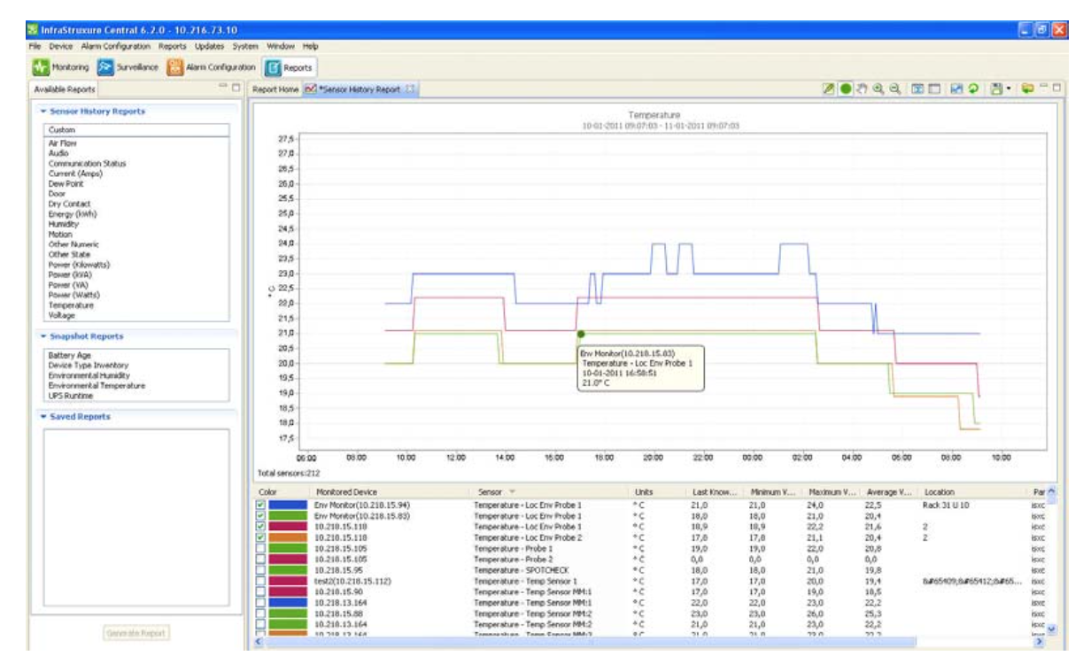Maximize the Available Reports panel

(236, 89)
